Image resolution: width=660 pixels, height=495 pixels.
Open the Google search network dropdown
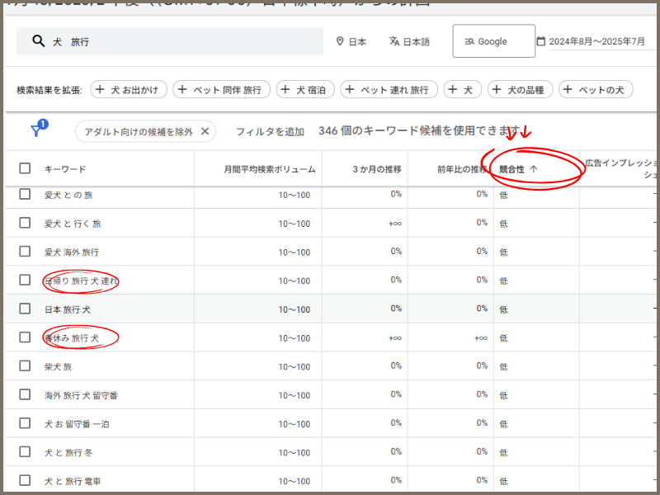point(493,41)
